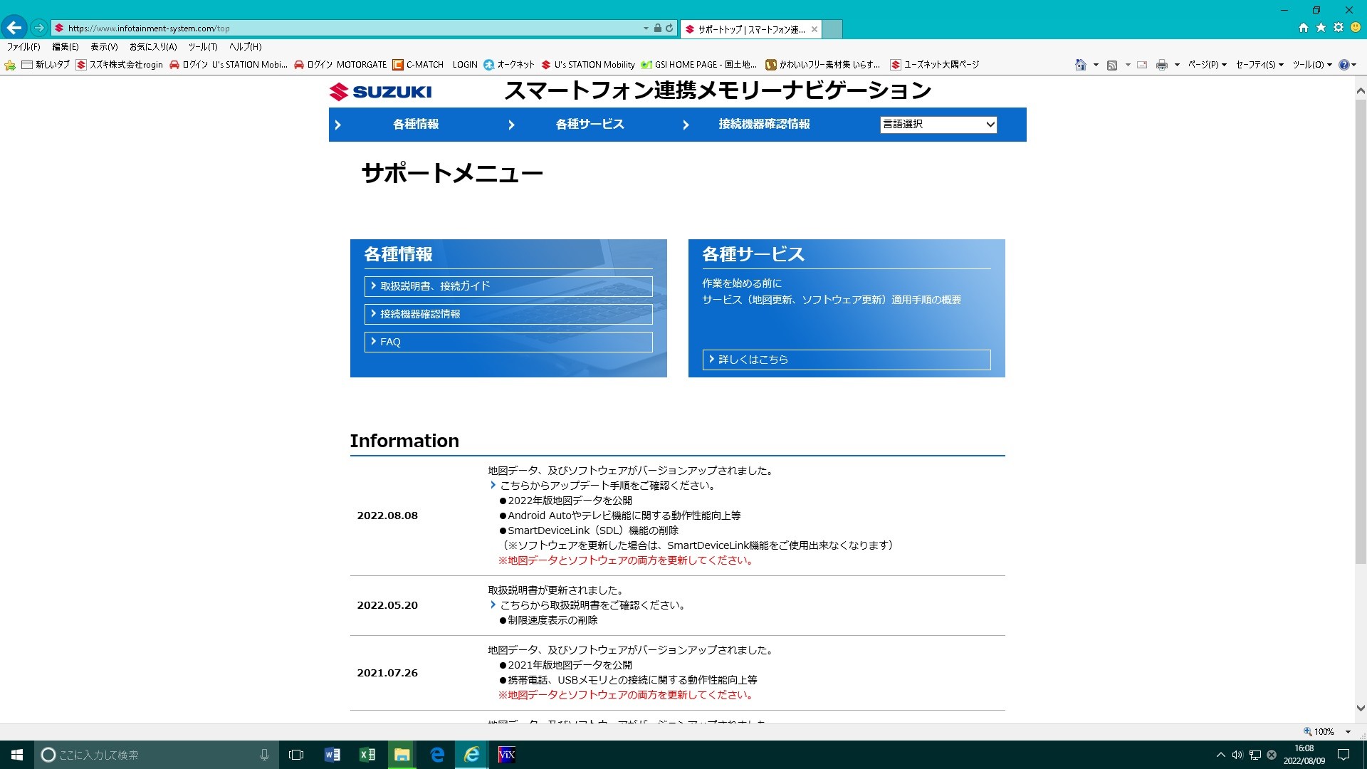Screen dimensions: 1367x769
Task: Click the Print icon in command bar
Action: point(1162,65)
